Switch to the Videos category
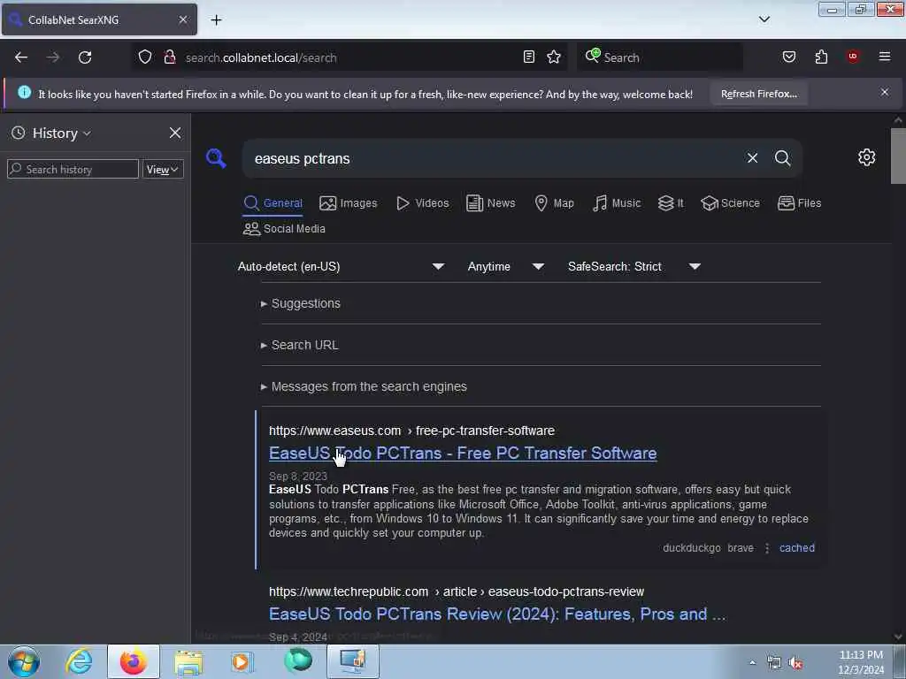The width and height of the screenshot is (906, 679). point(422,203)
